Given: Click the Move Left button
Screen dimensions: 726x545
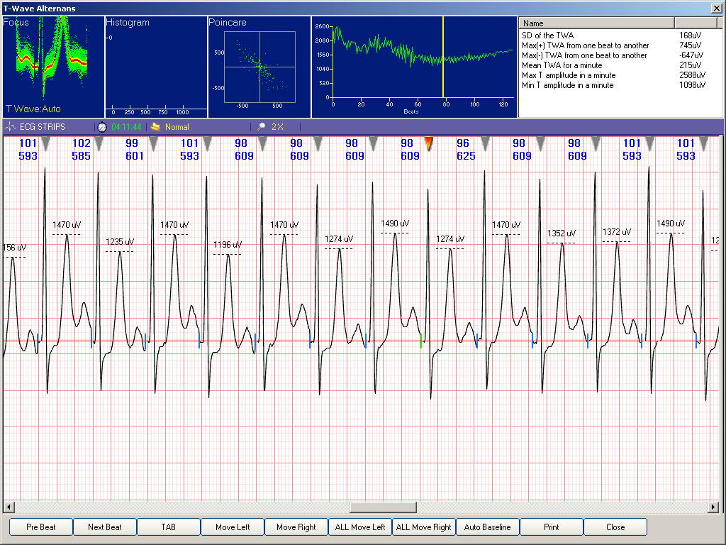Looking at the screenshot, I should (x=232, y=527).
